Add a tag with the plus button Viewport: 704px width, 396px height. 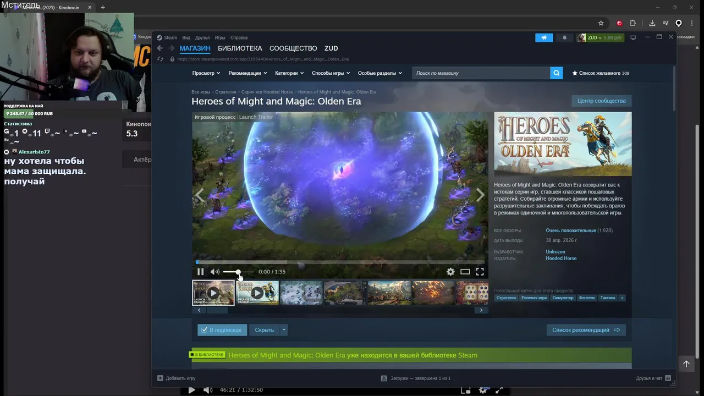[622, 298]
